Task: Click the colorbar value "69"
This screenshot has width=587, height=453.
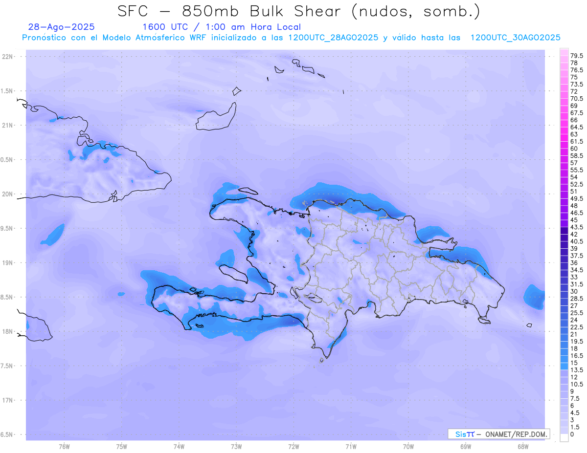Action: (574, 106)
